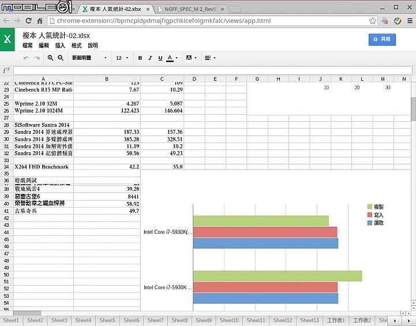416x326 pixels.
Task: Select cell with value 8441
Action: pyautogui.click(x=107, y=197)
